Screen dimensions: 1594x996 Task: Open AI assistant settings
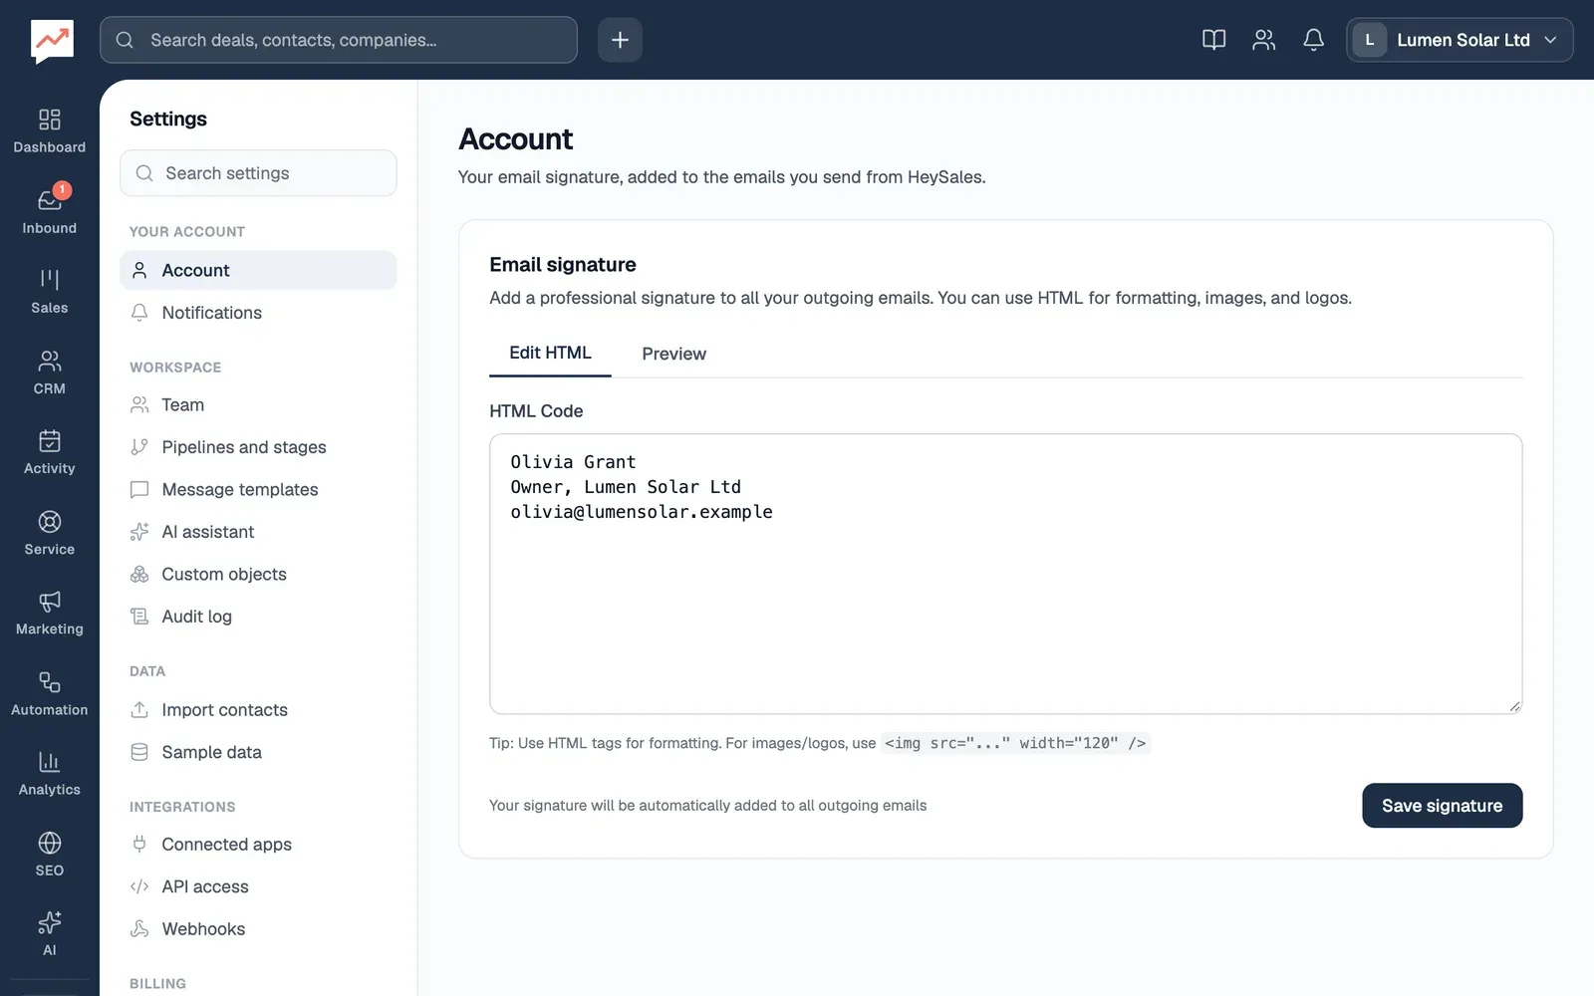point(258,532)
